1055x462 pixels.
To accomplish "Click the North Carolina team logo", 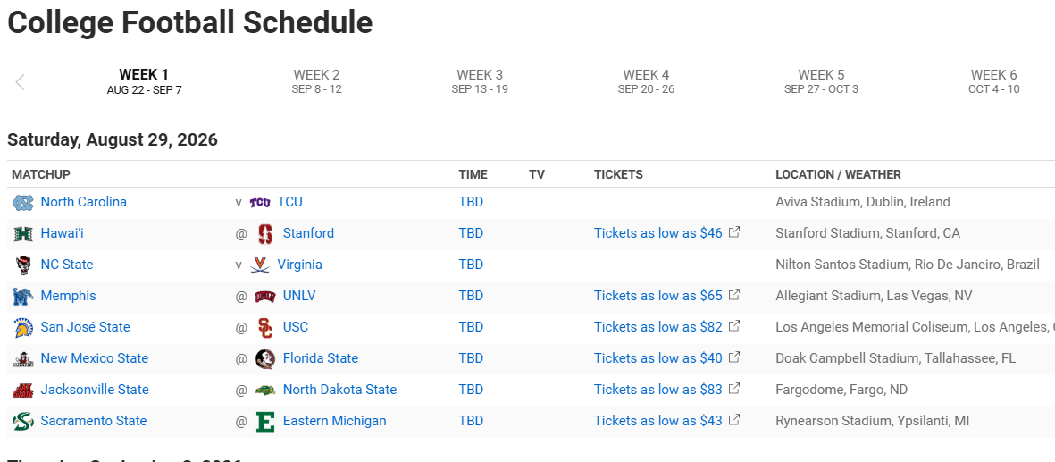I will (22, 203).
